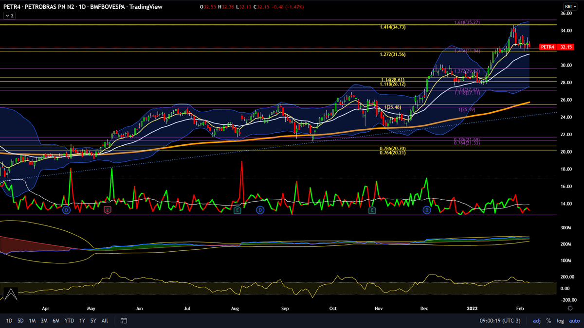Viewport: 584px width, 328px height.
Task: Select the All time range
Action: coord(105,321)
